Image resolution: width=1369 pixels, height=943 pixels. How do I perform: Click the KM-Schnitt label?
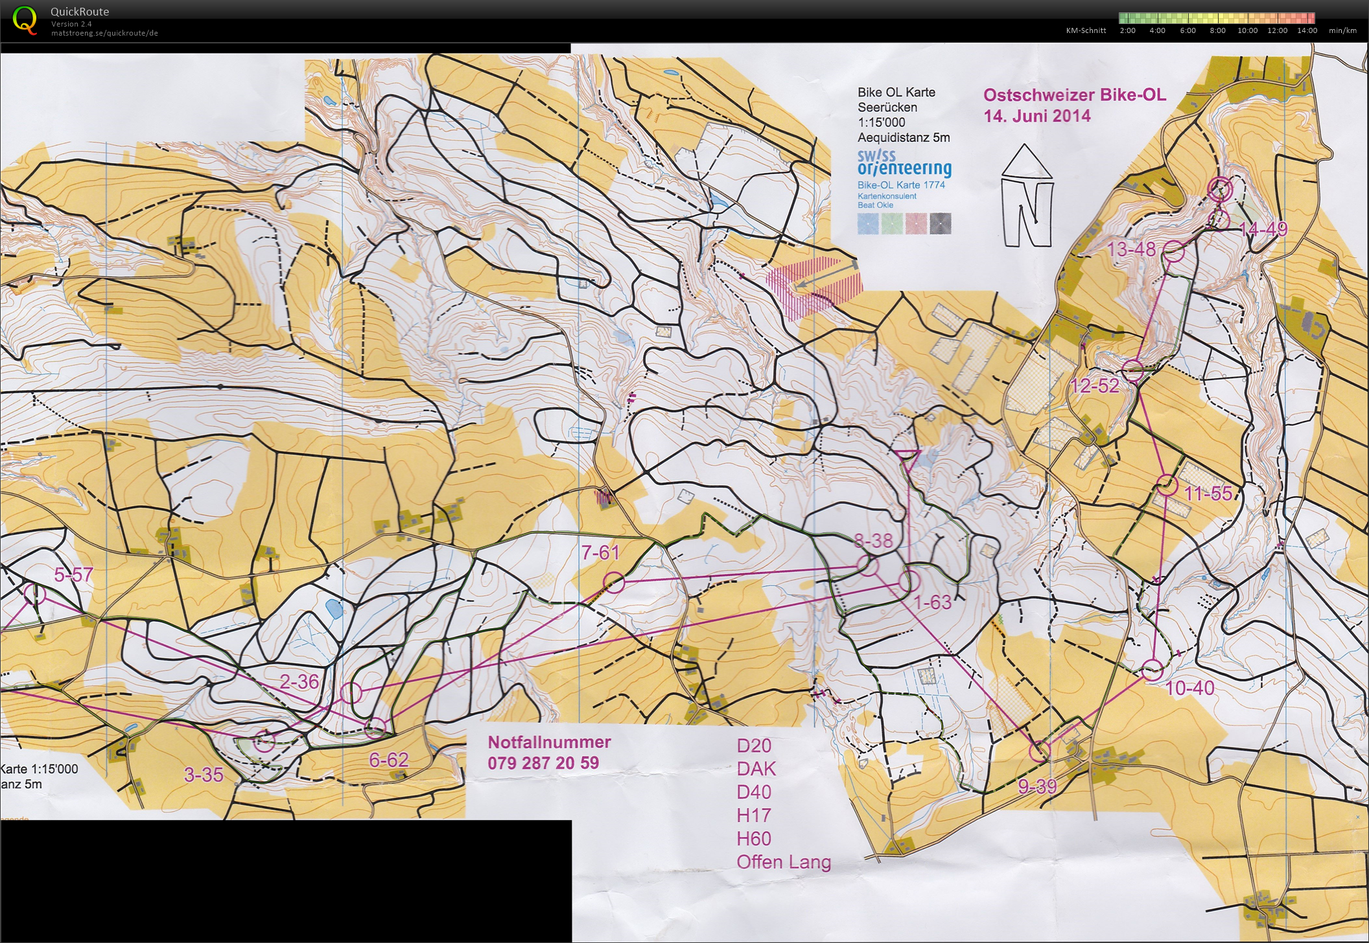(x=1086, y=30)
